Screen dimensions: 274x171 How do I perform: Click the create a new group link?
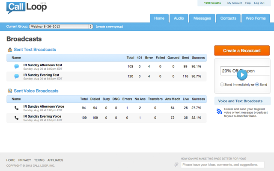tap(110, 27)
